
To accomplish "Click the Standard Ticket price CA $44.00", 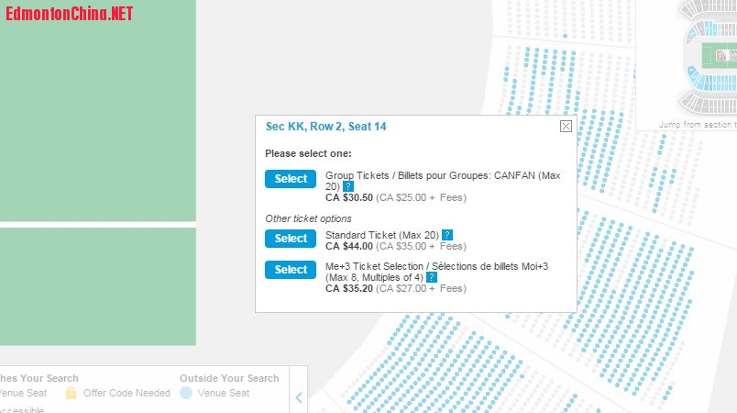I will (x=349, y=246).
